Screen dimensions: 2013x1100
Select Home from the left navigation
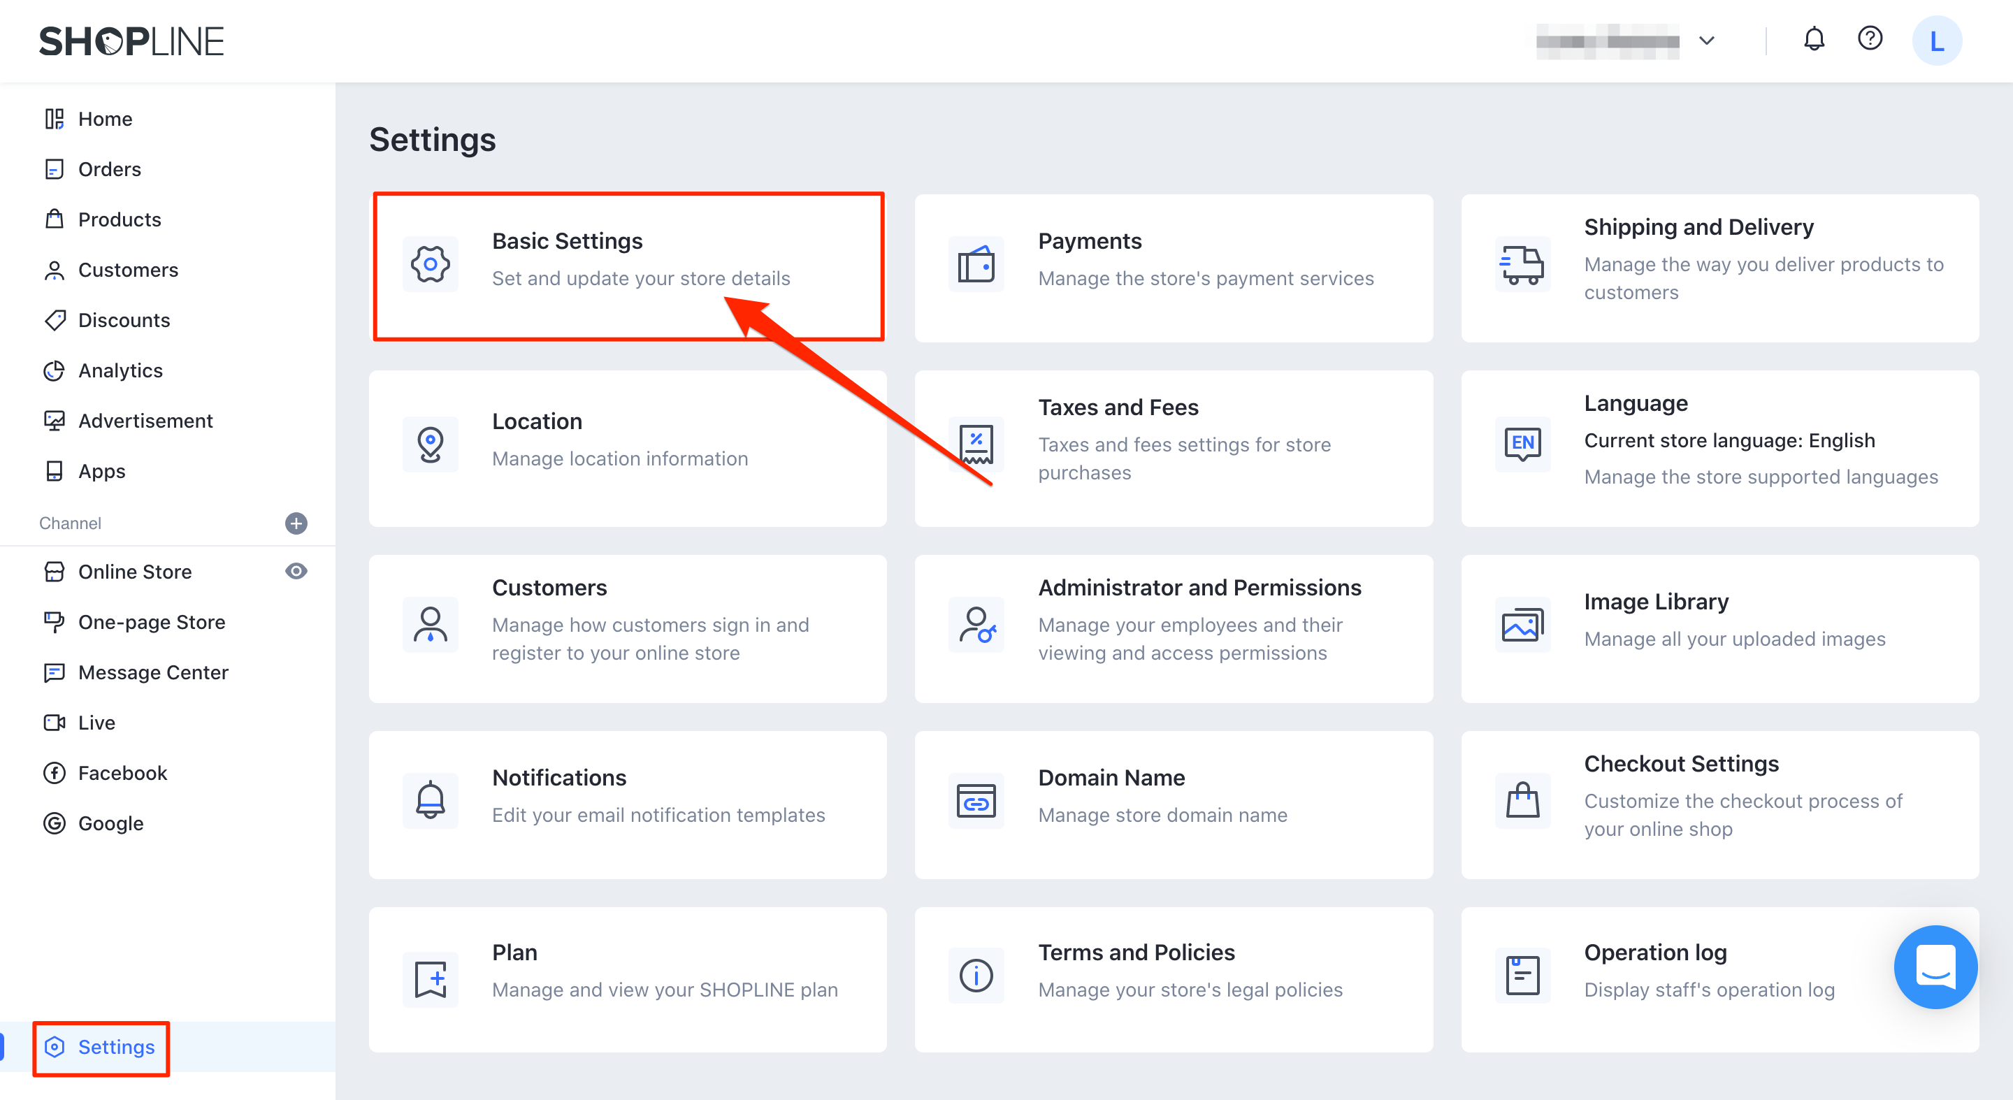click(x=106, y=120)
